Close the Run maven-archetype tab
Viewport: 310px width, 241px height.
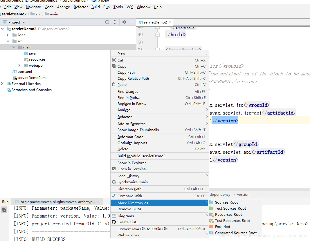98,202
